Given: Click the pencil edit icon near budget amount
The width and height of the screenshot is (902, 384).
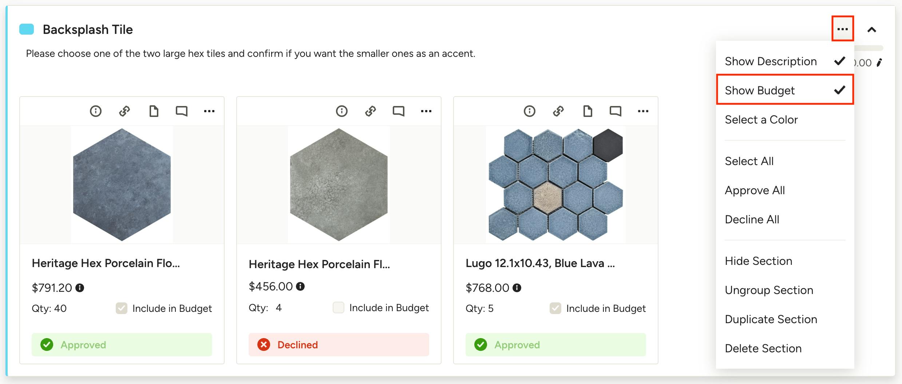Looking at the screenshot, I should coord(879,63).
